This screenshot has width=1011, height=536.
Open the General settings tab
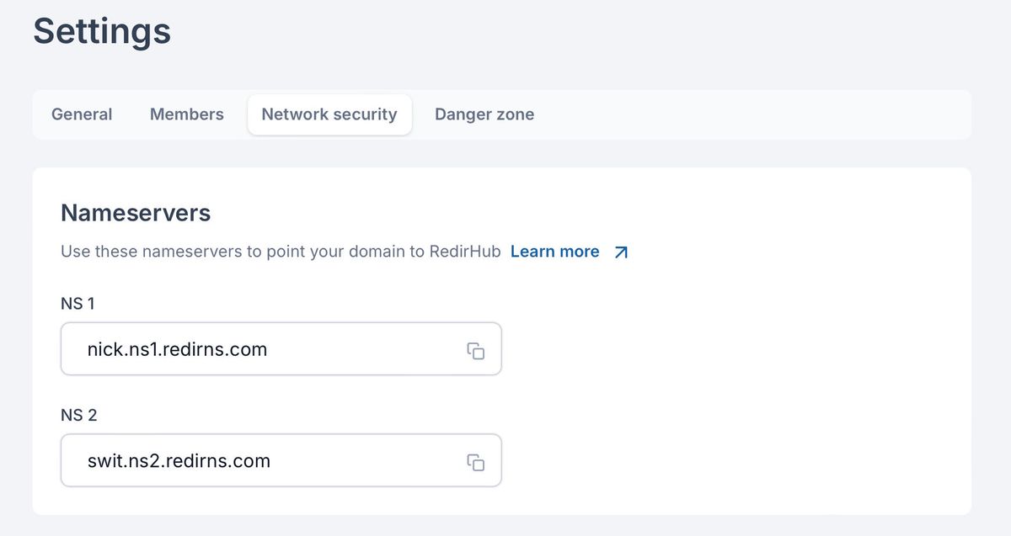(x=82, y=114)
